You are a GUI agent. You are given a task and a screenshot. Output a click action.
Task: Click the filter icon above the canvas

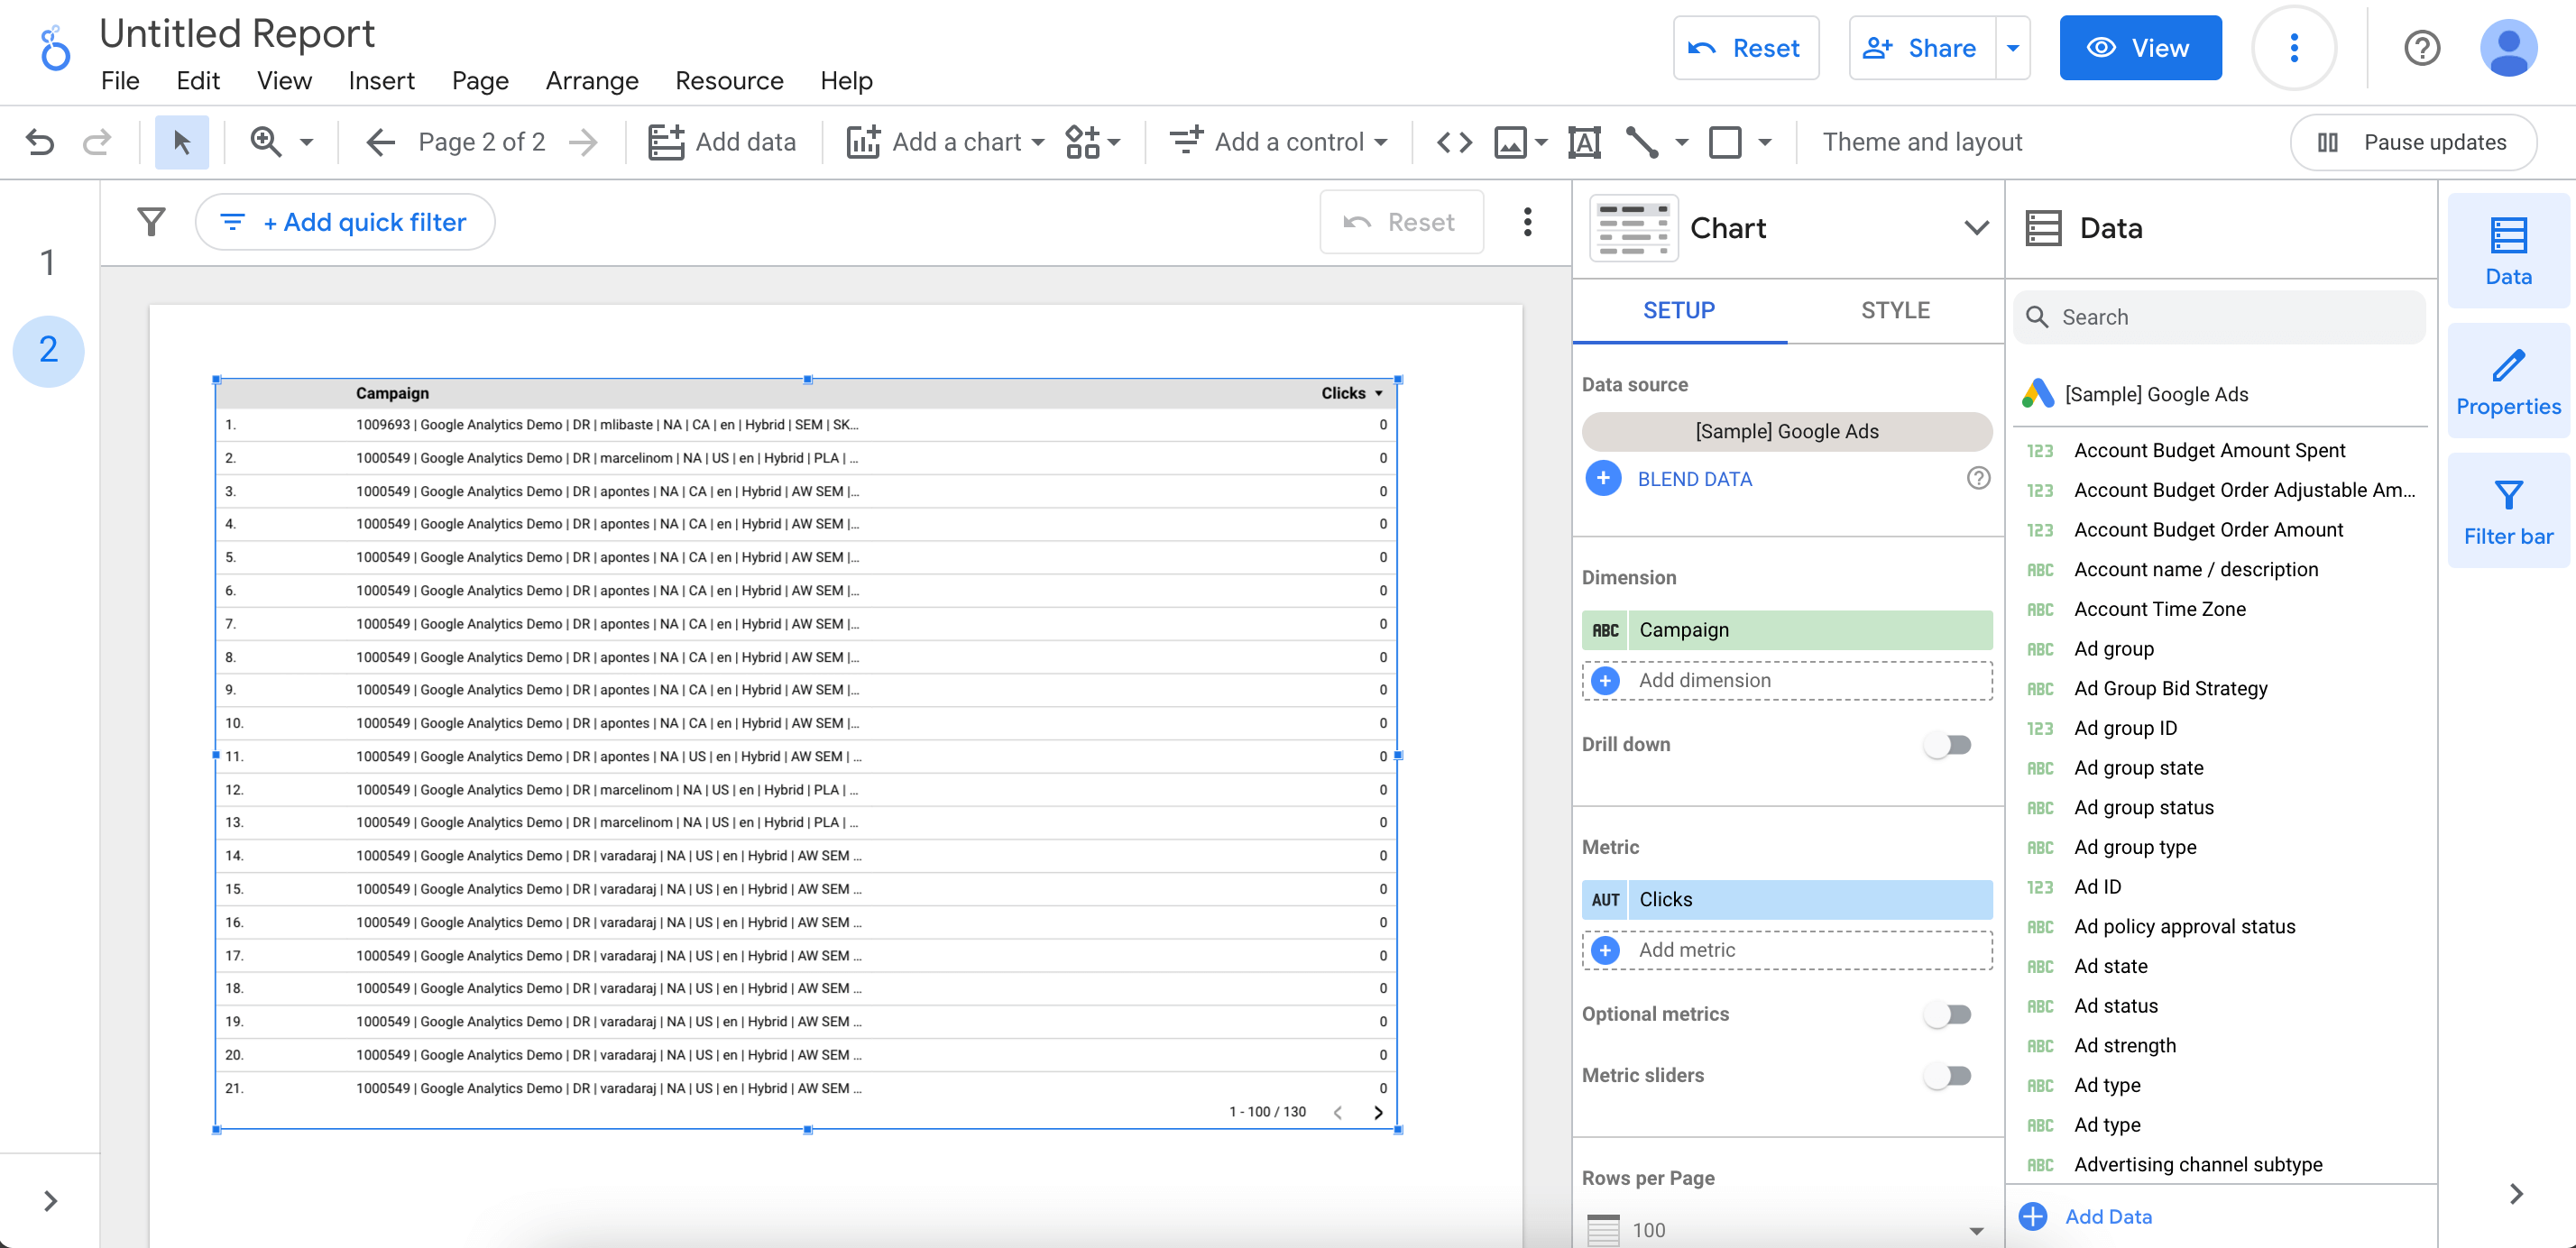[x=151, y=222]
